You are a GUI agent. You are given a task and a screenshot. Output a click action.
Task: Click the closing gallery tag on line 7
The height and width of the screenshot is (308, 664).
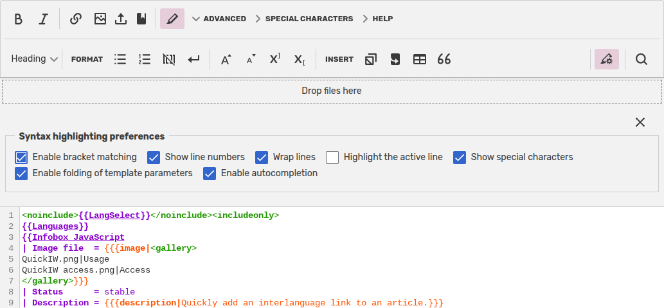click(48, 281)
